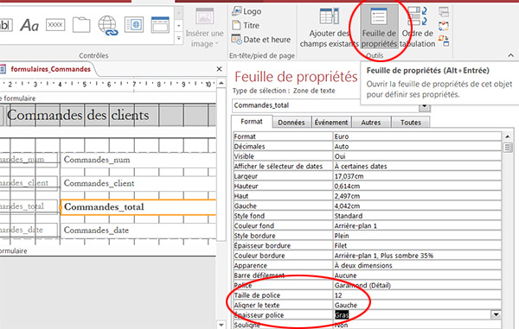Open Ajouter des champs existants
The image size is (519, 329).
click(329, 28)
